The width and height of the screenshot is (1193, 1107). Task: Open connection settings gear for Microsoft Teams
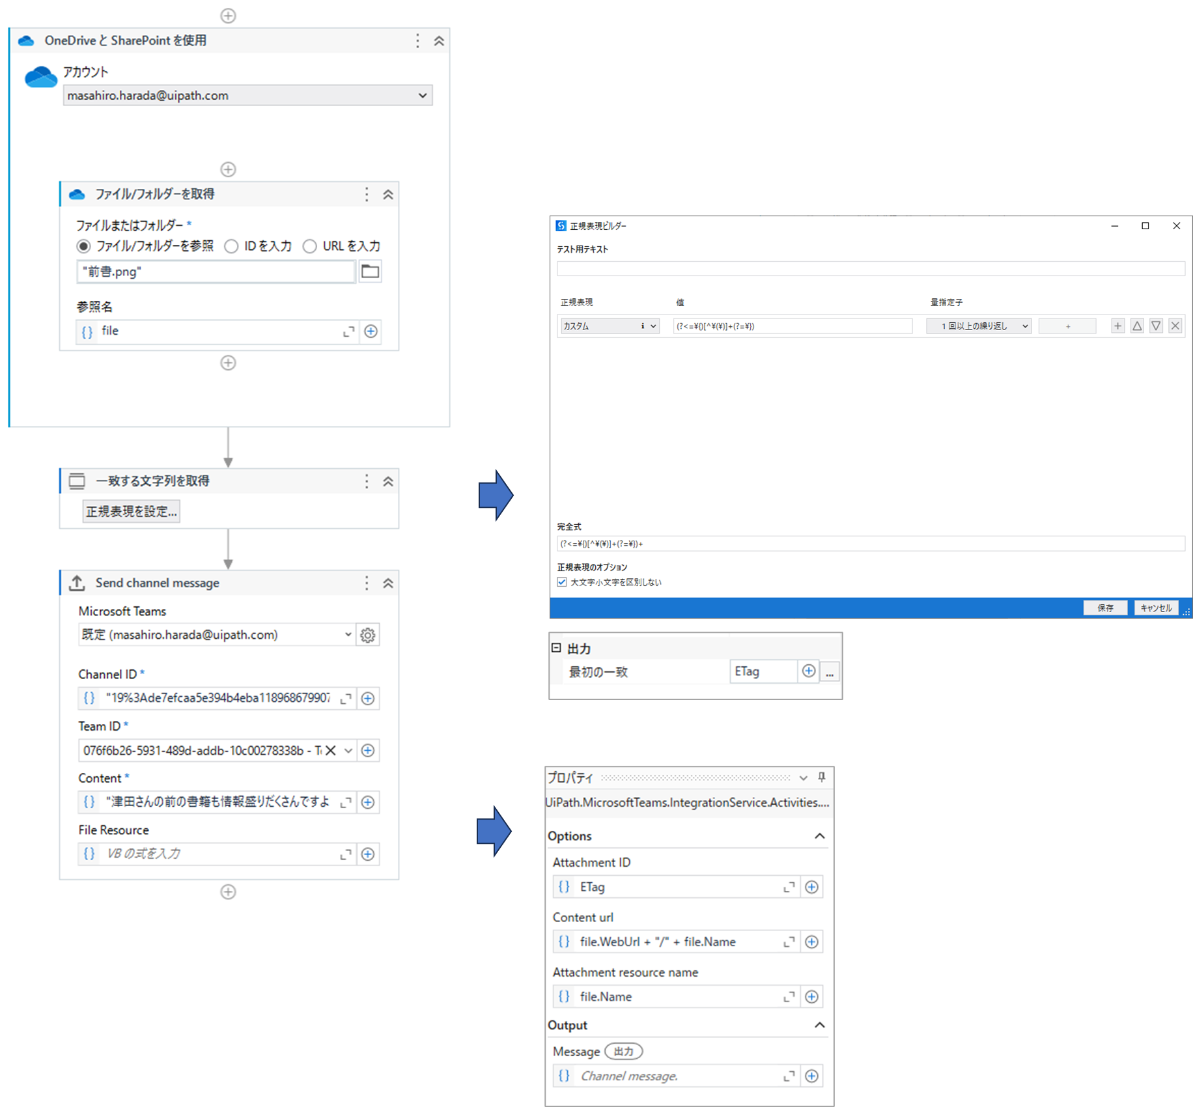coord(368,635)
